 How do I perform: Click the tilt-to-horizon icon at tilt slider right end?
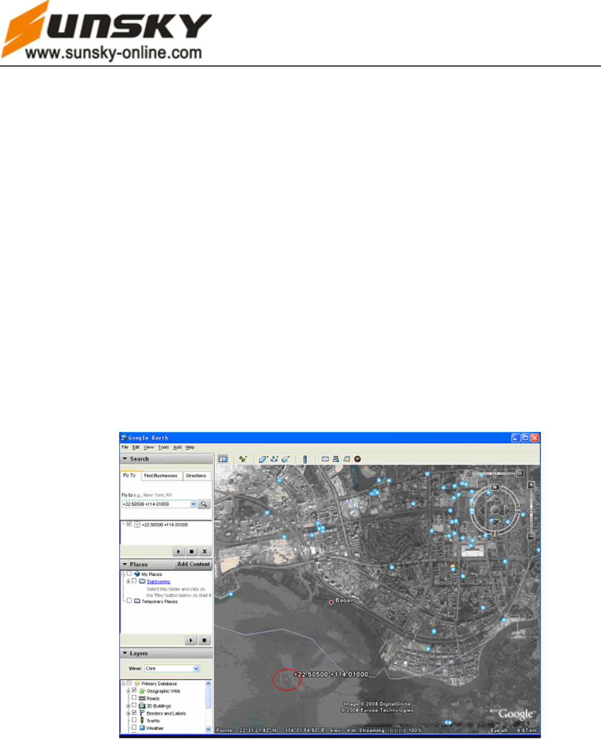pos(520,473)
